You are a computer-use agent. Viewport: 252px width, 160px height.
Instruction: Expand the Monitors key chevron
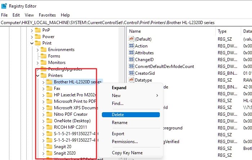coord(37,63)
